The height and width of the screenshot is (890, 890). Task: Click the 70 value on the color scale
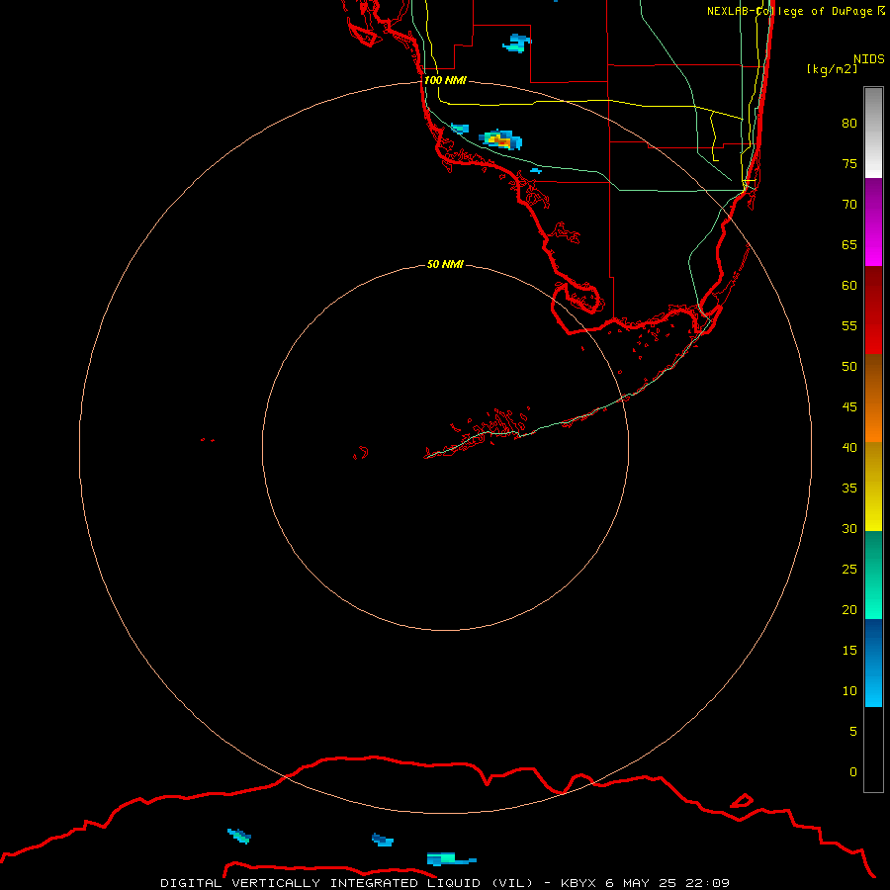point(849,205)
